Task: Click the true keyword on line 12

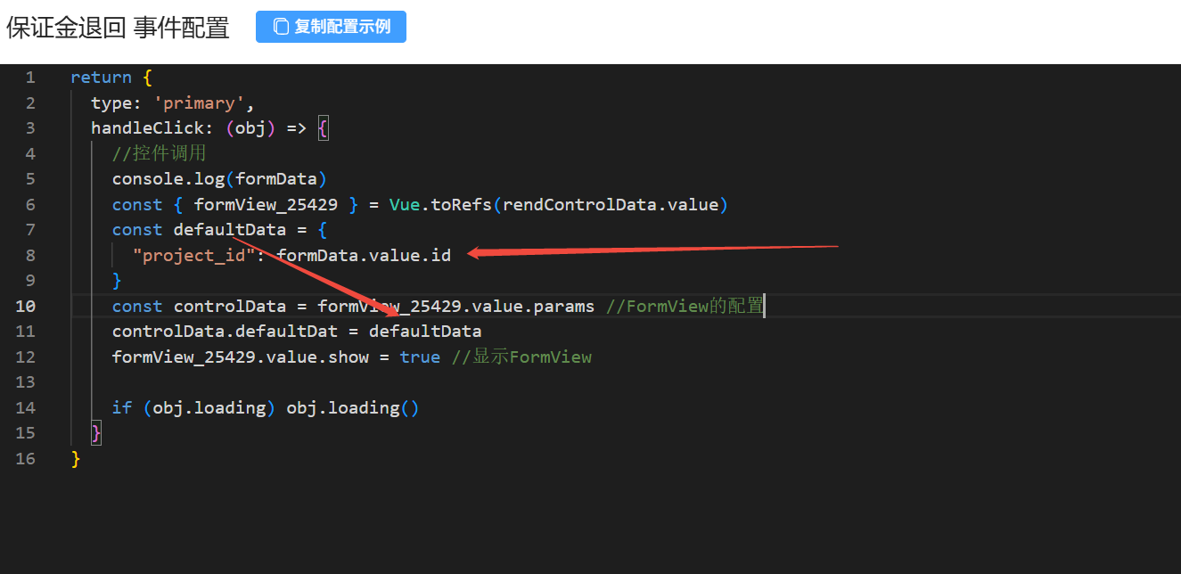Action: (420, 357)
